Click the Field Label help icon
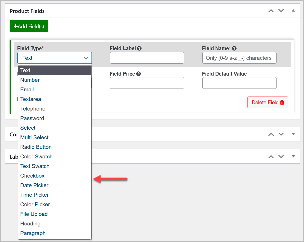The image size is (304, 242). [x=139, y=48]
